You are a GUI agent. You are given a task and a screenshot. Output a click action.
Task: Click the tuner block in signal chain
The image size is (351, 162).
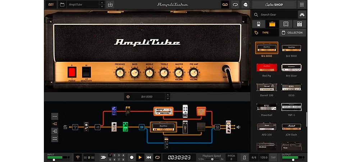click(75, 127)
